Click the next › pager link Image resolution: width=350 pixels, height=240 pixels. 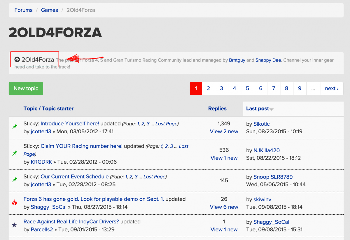click(x=332, y=88)
